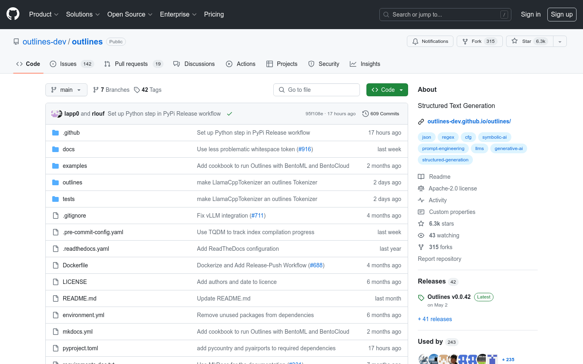
Task: Fork the outlines repository
Action: (472, 41)
